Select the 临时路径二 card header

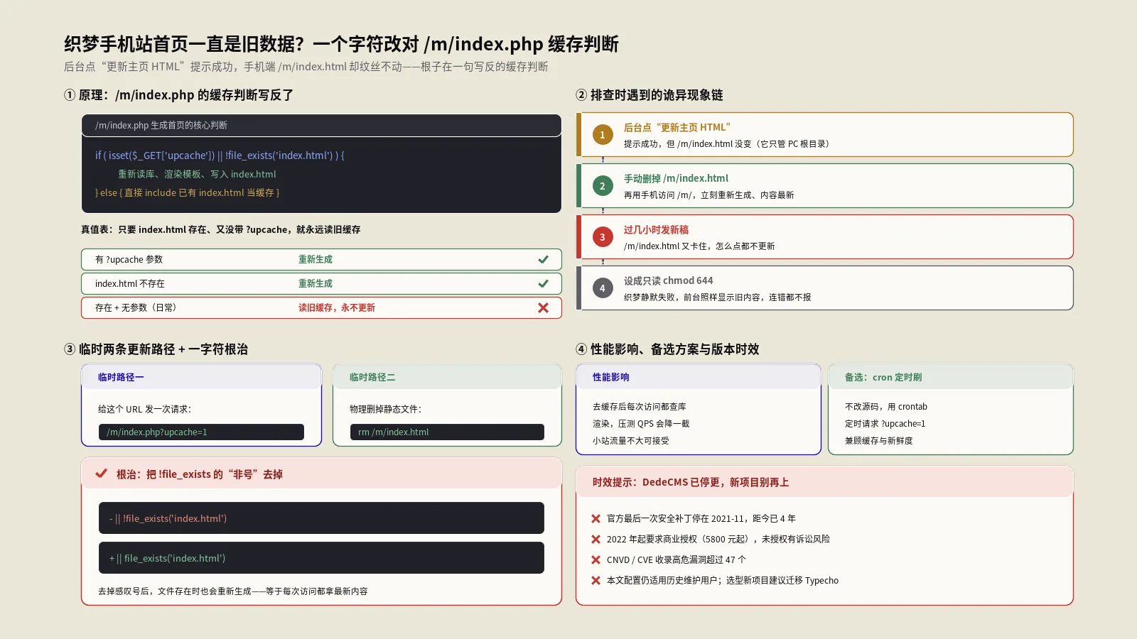(447, 377)
